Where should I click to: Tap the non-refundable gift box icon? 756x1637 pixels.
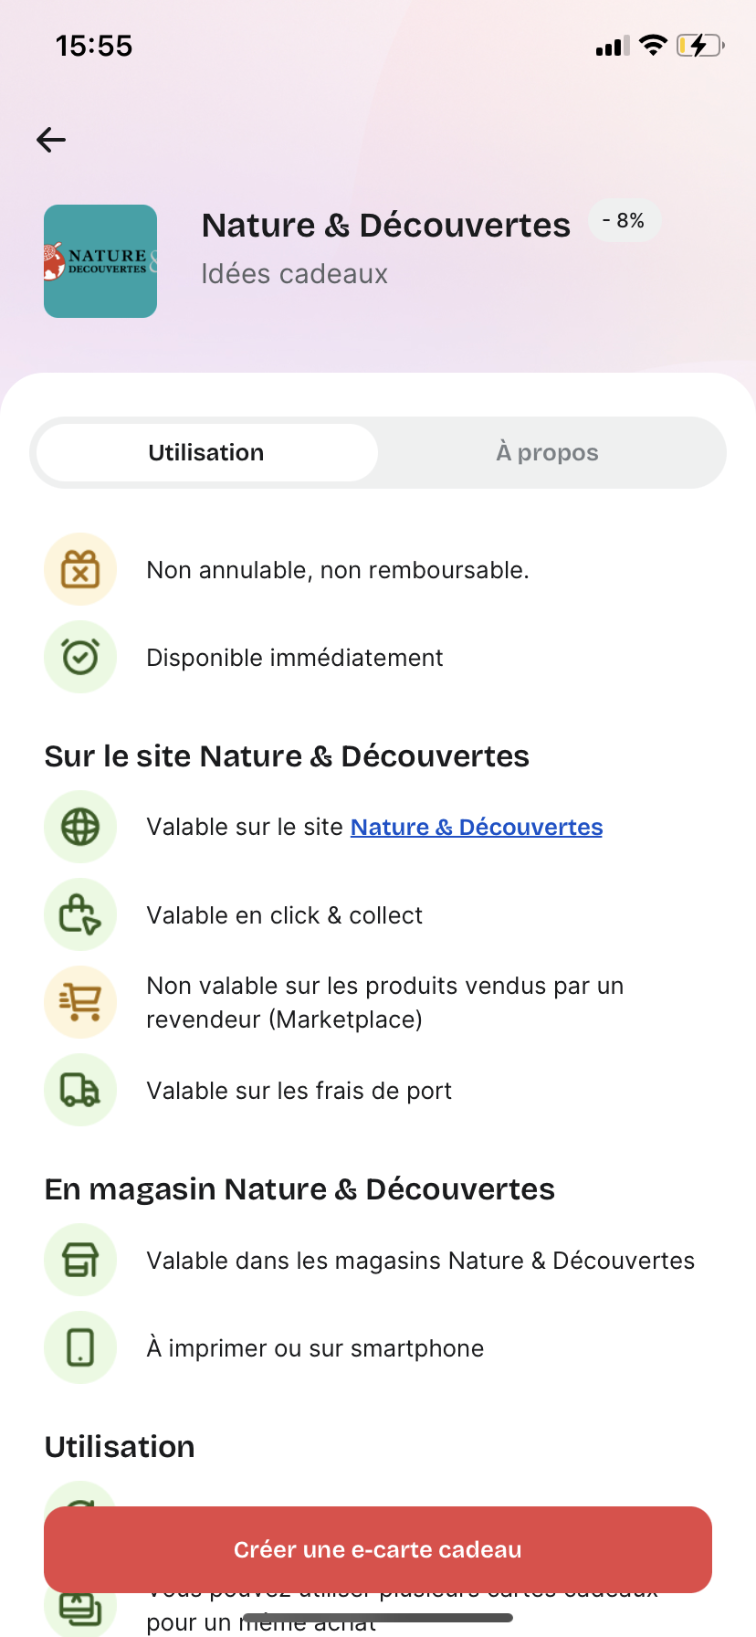click(80, 569)
